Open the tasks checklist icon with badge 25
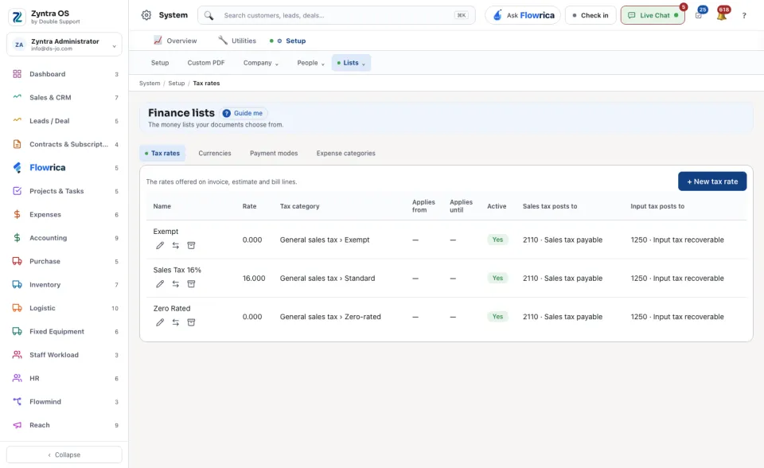Screen dimensions: 764x468 pyautogui.click(x=699, y=15)
